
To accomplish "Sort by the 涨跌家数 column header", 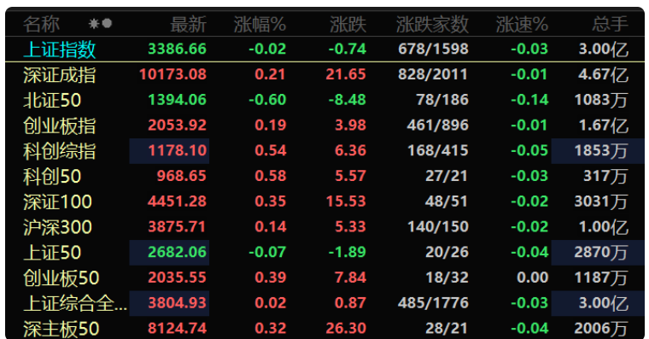I will [x=433, y=24].
